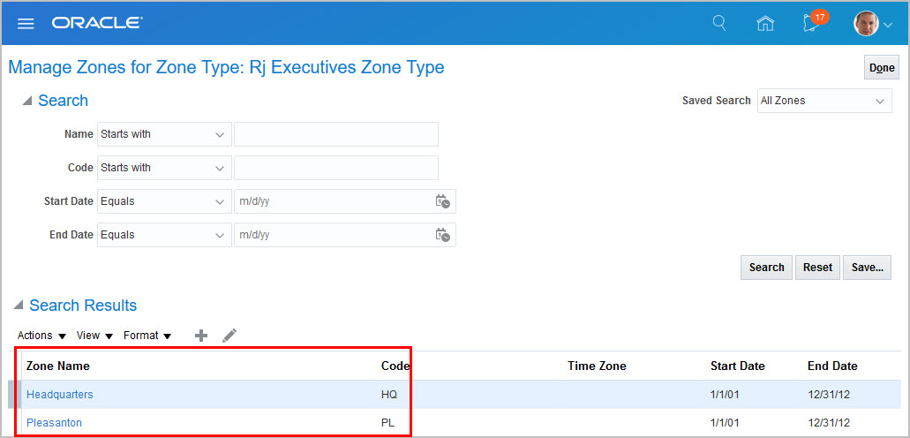Viewport: 910px width, 438px height.
Task: Collapse the Search section
Action: coord(27,101)
